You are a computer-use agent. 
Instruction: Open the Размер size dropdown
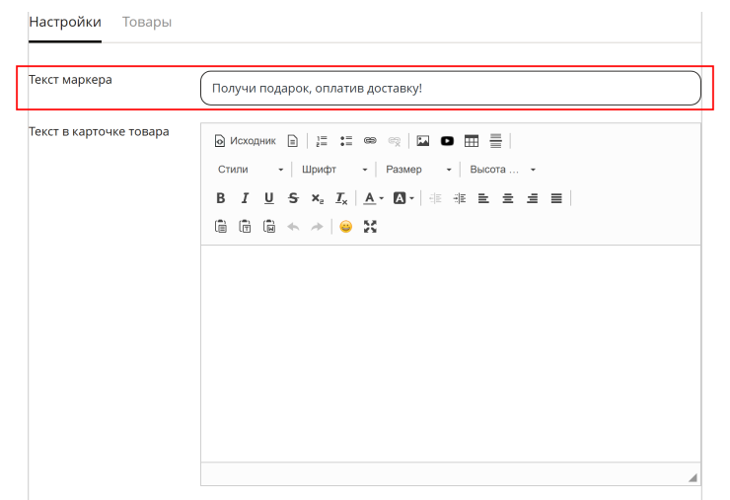(418, 170)
